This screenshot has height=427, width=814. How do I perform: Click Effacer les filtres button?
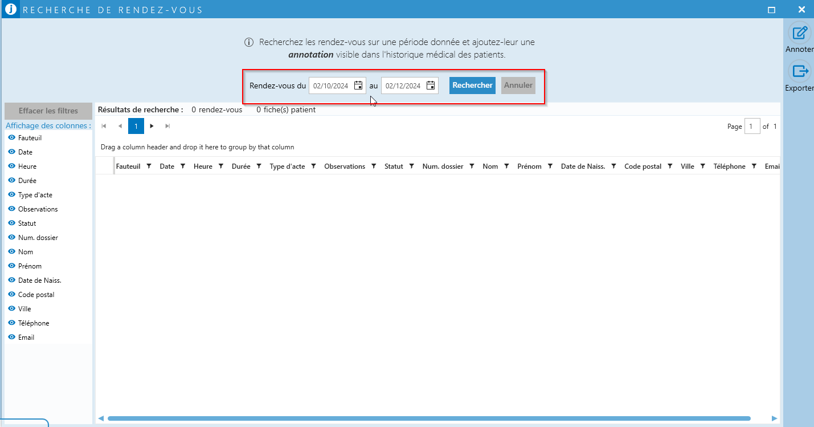point(48,111)
